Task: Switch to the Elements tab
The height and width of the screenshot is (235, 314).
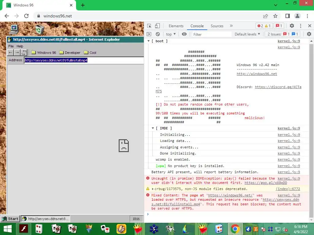Action: [176, 26]
